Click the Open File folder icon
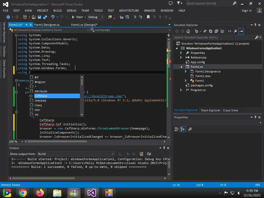The image size is (264, 198). 34,17
